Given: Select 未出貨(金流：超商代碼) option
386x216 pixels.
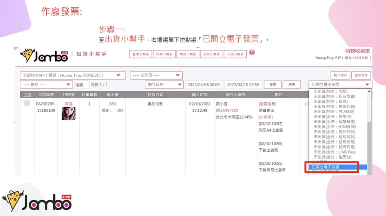Looking at the screenshot, I should click(334, 142).
